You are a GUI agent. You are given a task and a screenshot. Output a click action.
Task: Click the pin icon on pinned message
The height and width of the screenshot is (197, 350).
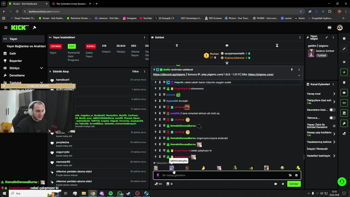(x=292, y=70)
